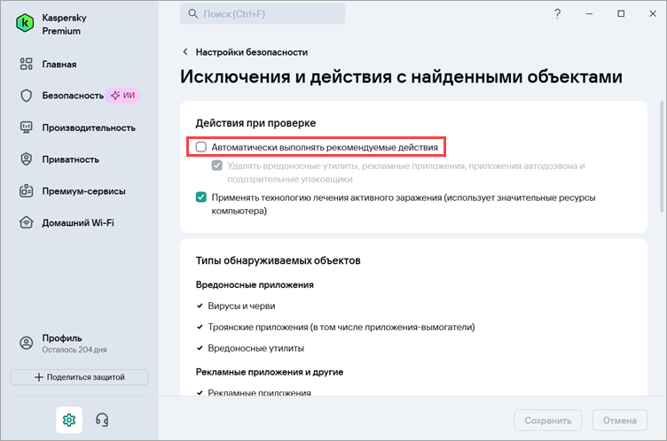Click the Отмена button

click(620, 420)
